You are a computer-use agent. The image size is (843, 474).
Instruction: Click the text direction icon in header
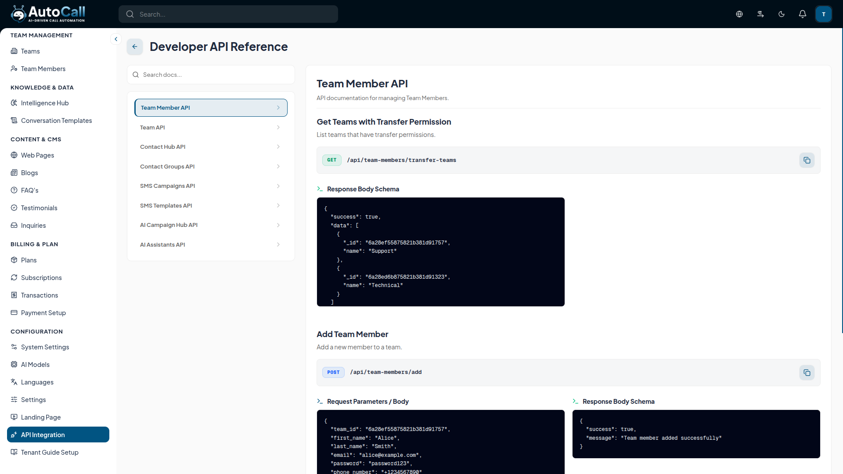point(760,14)
